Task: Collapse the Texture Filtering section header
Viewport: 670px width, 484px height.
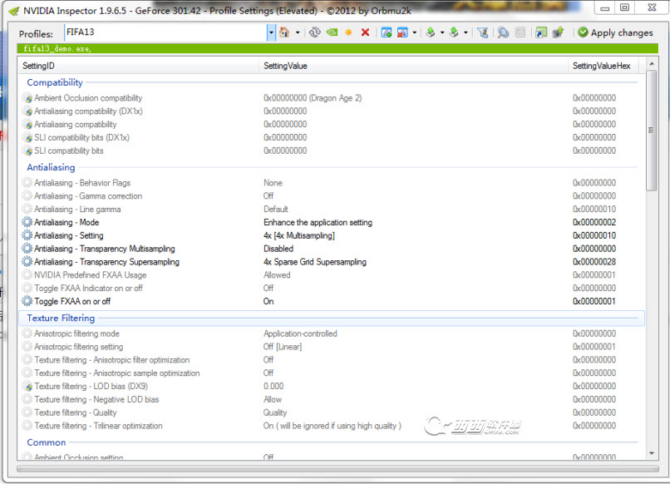Action: pos(61,319)
